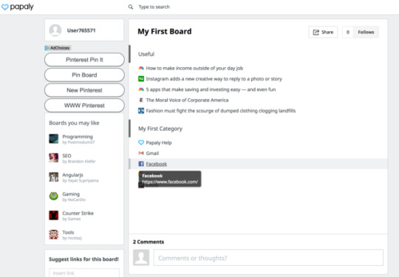Click the Share arrow icon
Image resolution: width=399 pixels, height=277 pixels.
click(316, 33)
